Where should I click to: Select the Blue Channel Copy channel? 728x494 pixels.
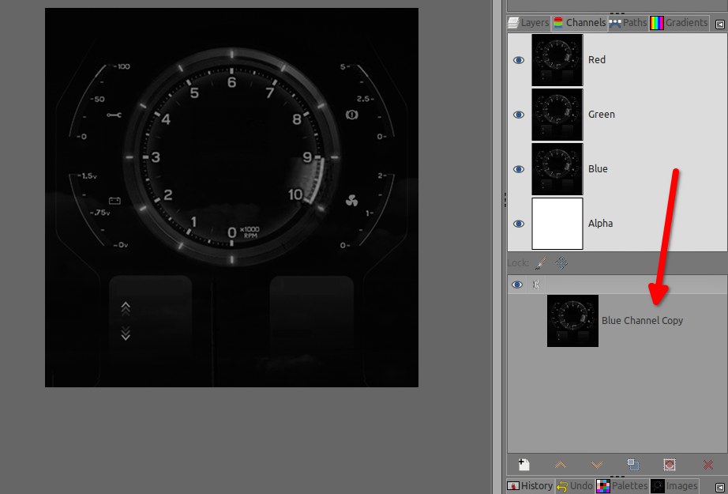[x=641, y=321]
